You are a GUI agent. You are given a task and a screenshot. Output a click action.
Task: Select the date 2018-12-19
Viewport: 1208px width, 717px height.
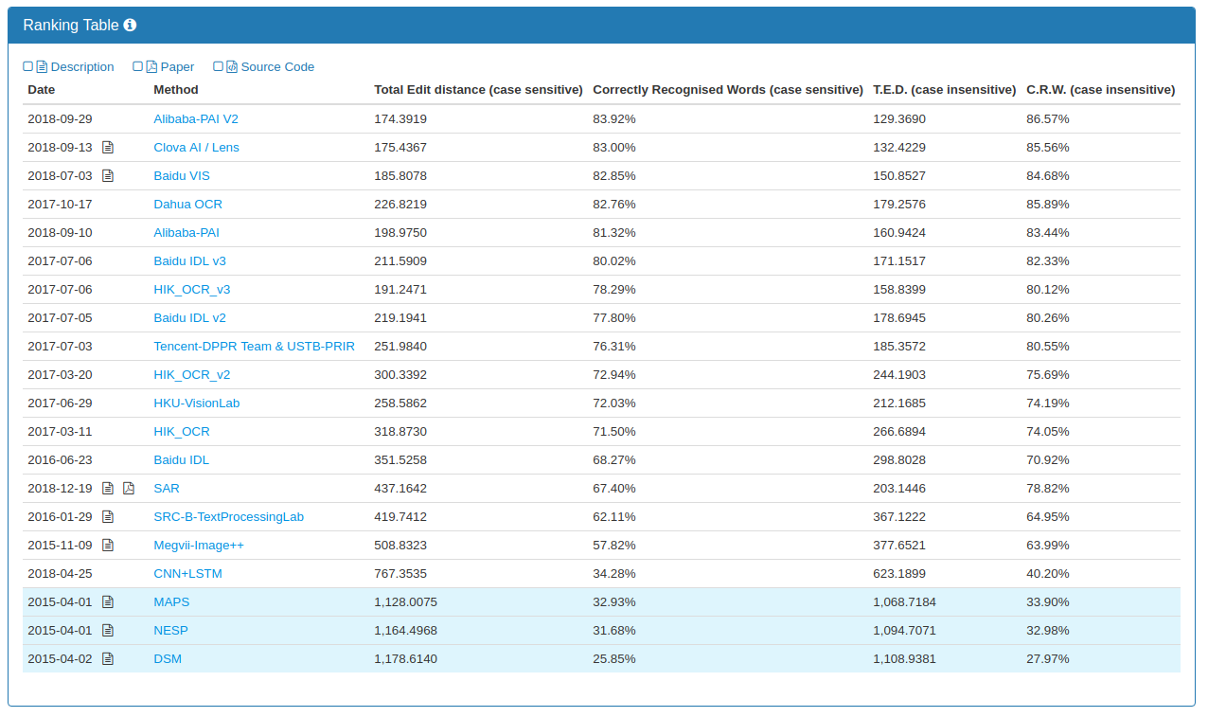click(x=61, y=488)
